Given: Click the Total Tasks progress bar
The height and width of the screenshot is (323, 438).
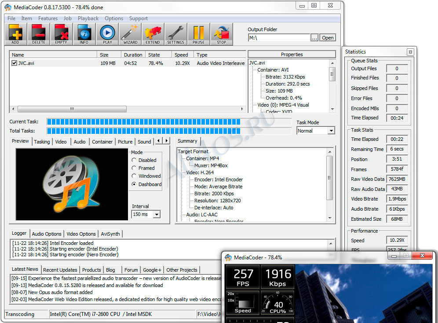Looking at the screenshot, I should (x=169, y=131).
